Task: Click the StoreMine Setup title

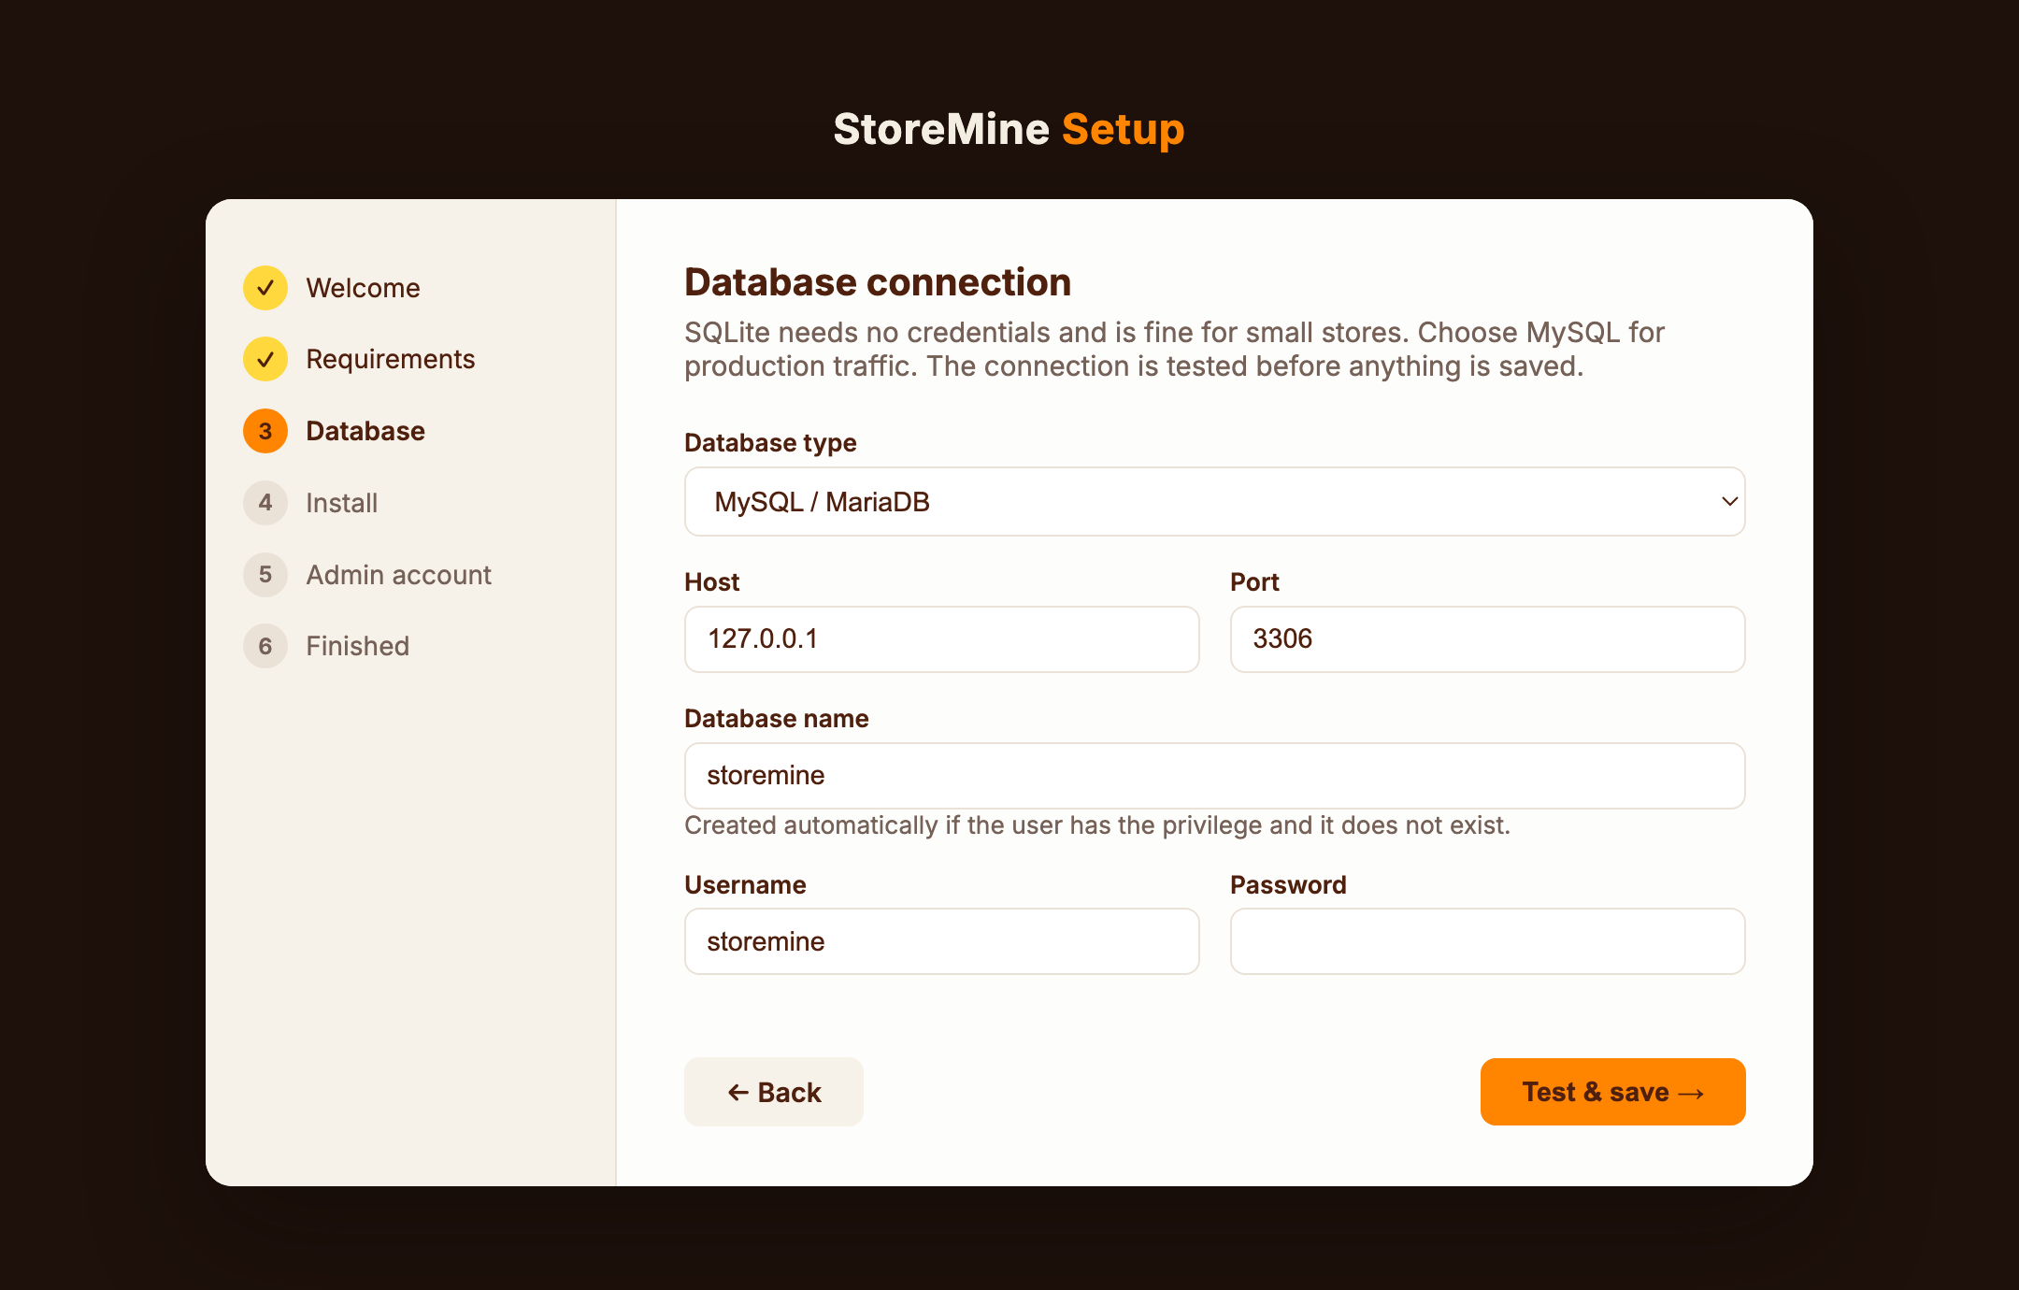Action: point(1009,129)
